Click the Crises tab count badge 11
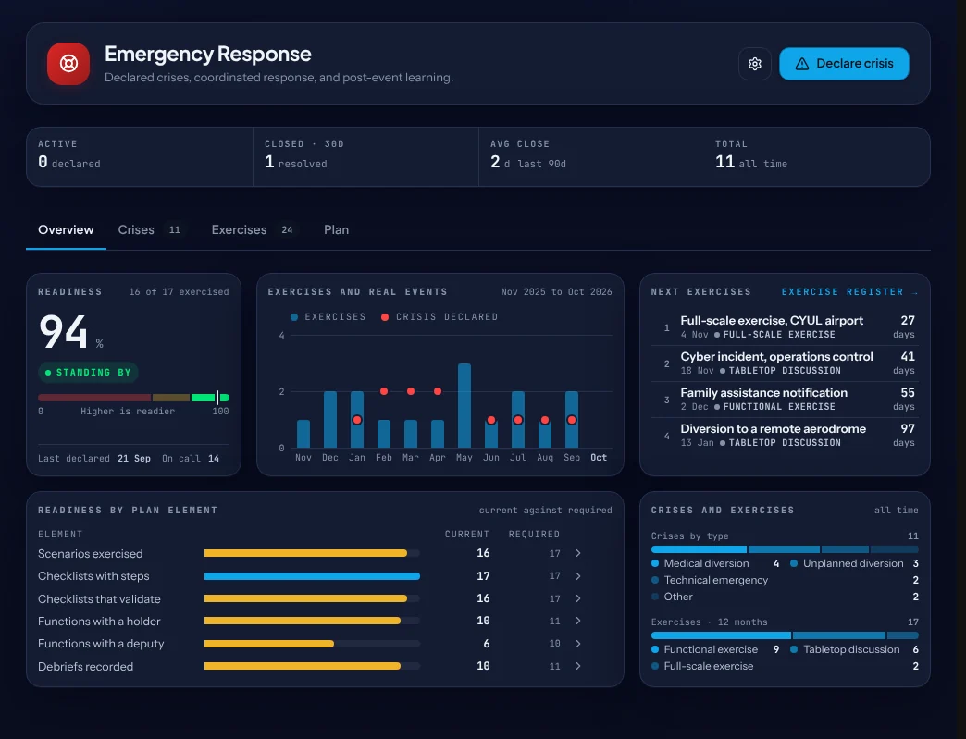966x739 pixels. [x=175, y=229]
